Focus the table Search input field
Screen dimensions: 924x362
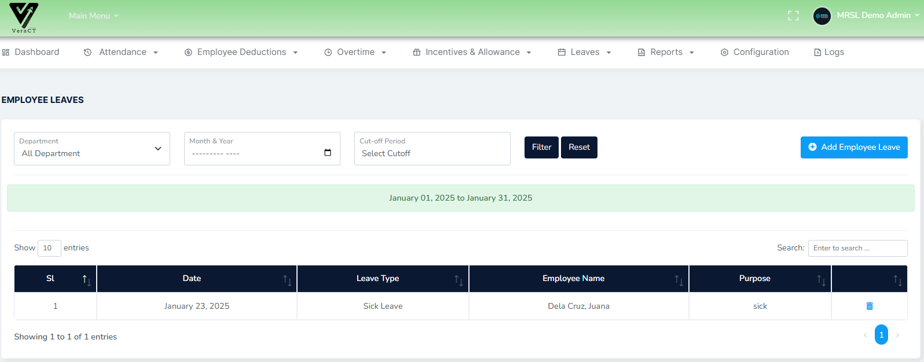(857, 248)
